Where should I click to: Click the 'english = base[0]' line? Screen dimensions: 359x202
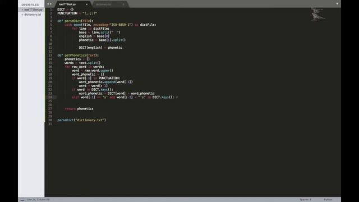94,36
